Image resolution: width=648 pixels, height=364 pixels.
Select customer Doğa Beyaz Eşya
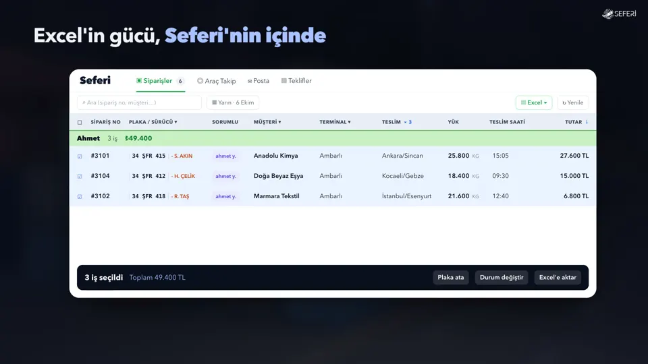279,176
